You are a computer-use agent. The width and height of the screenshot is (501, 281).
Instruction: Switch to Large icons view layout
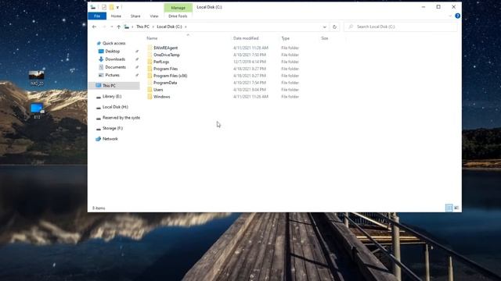pyautogui.click(x=456, y=208)
